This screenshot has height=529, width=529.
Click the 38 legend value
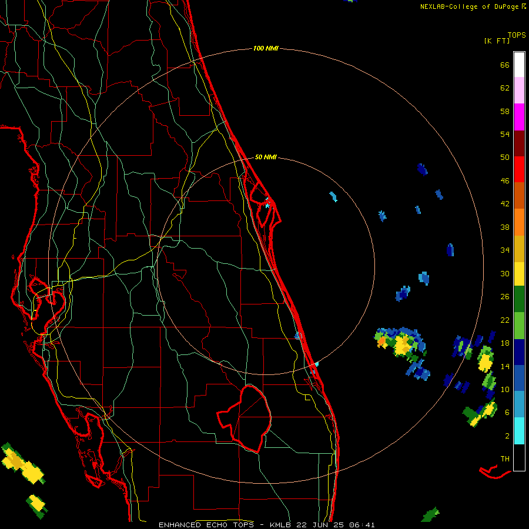point(505,227)
